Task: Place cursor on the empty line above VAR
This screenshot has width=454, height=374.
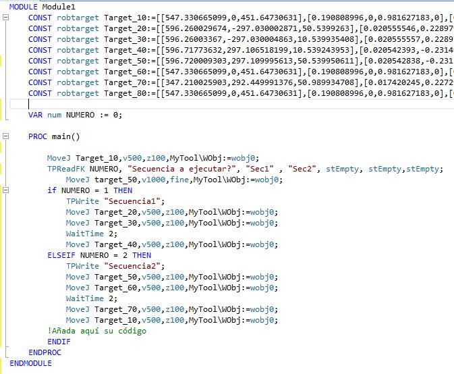Action: click(231, 104)
